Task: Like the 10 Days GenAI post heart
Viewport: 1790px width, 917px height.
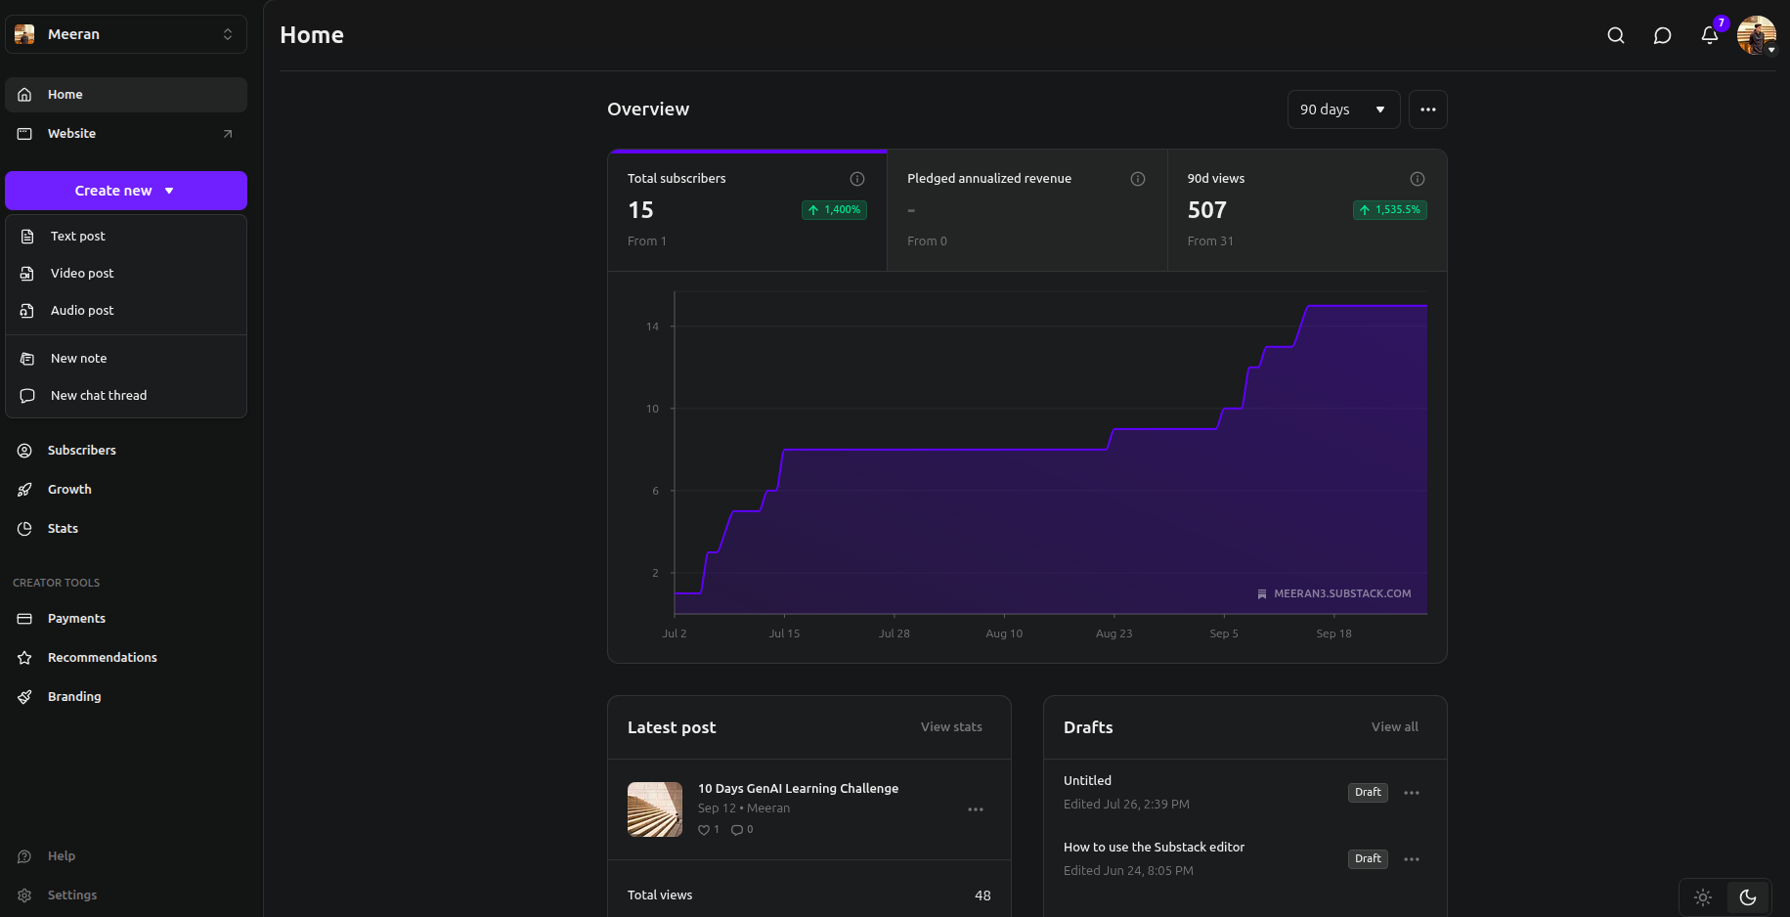Action: pyautogui.click(x=704, y=830)
